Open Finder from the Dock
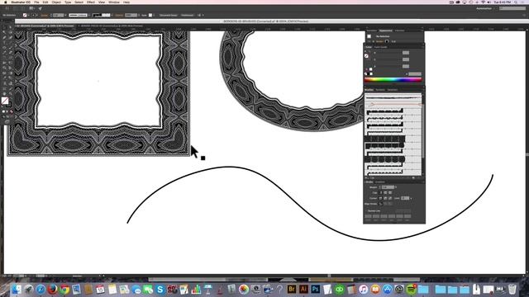 click(16, 289)
